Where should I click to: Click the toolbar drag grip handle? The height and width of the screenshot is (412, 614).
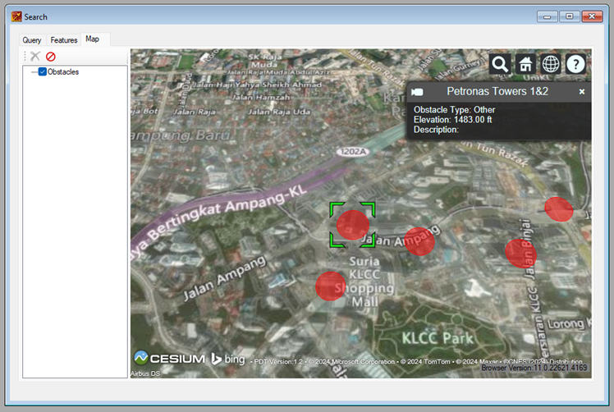coord(25,57)
